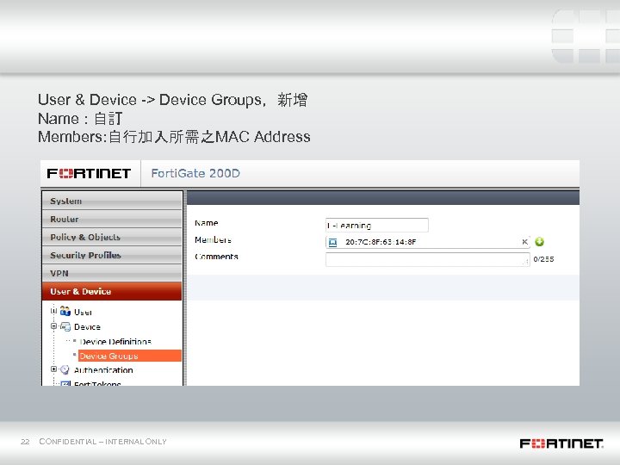The image size is (620, 465).
Task: Select the User & Device section
Action: [x=112, y=291]
